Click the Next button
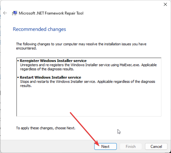The height and width of the screenshot is (153, 171). pyautogui.click(x=105, y=146)
